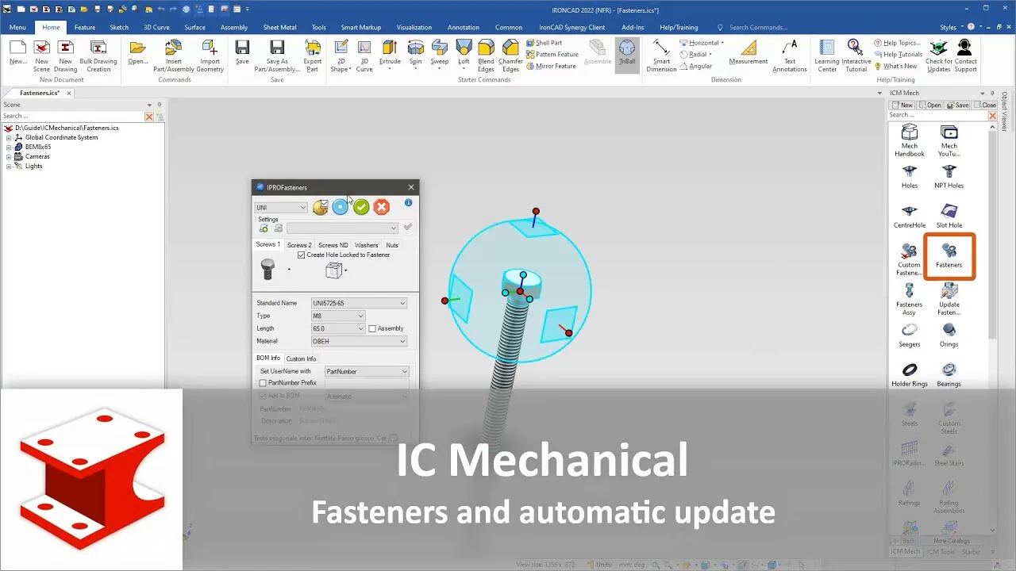The width and height of the screenshot is (1016, 571).
Task: Click Chamfer Edges tool
Action: 510,55
